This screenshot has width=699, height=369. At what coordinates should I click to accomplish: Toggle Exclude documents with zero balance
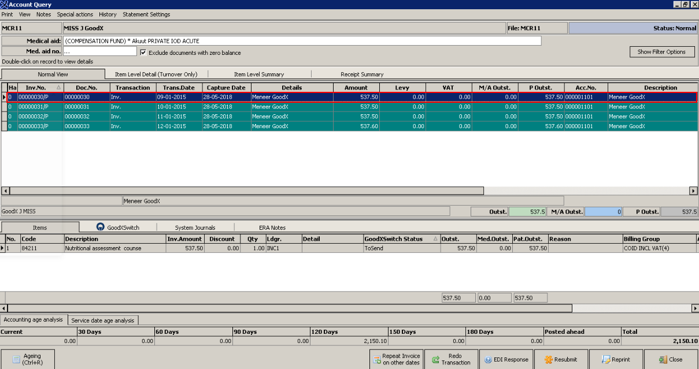(x=143, y=53)
